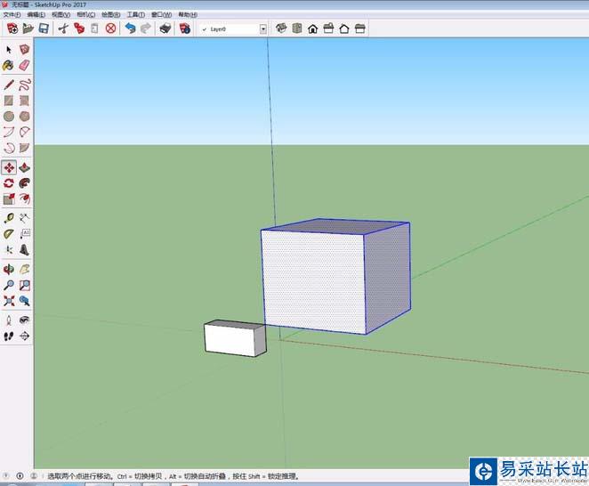Choose the Zoom magnifier tool
589x486 pixels.
tap(9, 285)
